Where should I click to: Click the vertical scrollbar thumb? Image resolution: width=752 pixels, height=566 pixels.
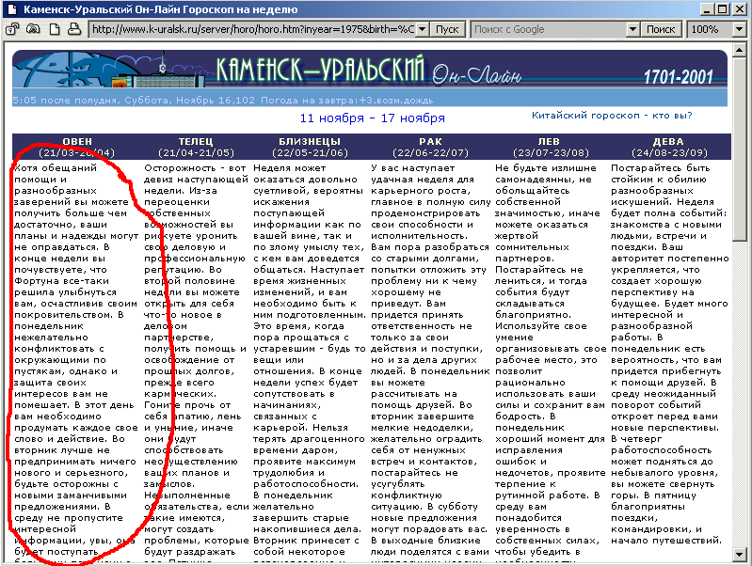click(740, 149)
